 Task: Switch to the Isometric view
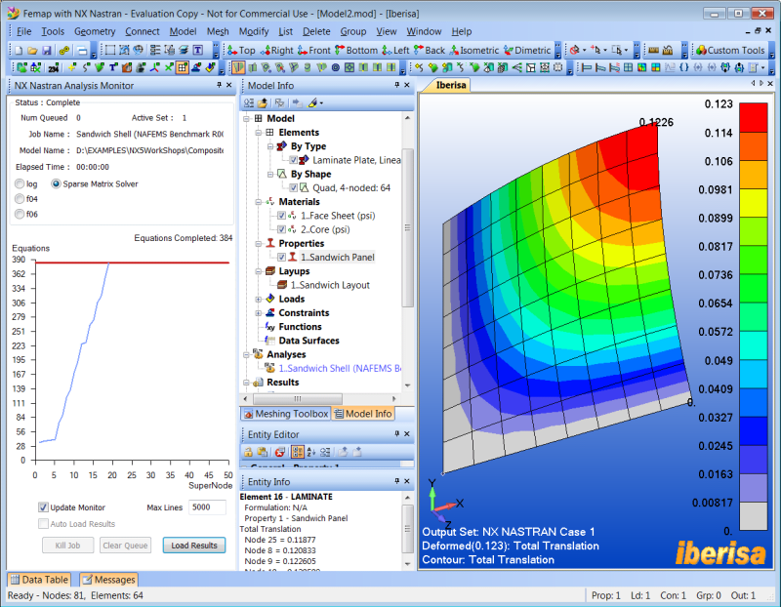(473, 51)
